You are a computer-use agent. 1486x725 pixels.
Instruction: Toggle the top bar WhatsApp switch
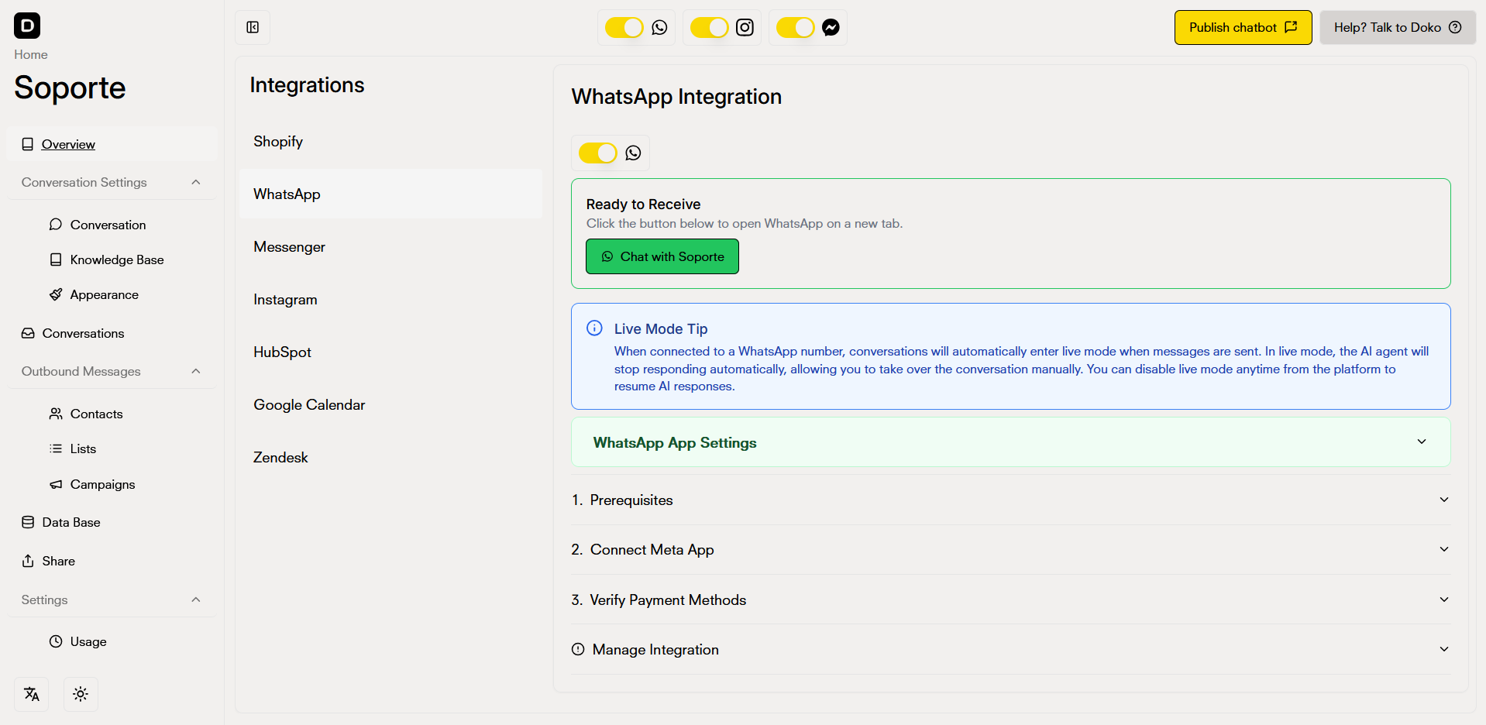pyautogui.click(x=624, y=28)
